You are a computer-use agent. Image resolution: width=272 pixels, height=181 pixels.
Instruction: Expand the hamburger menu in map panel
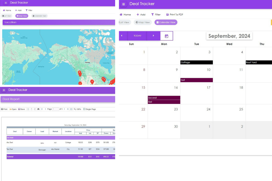point(6,3)
